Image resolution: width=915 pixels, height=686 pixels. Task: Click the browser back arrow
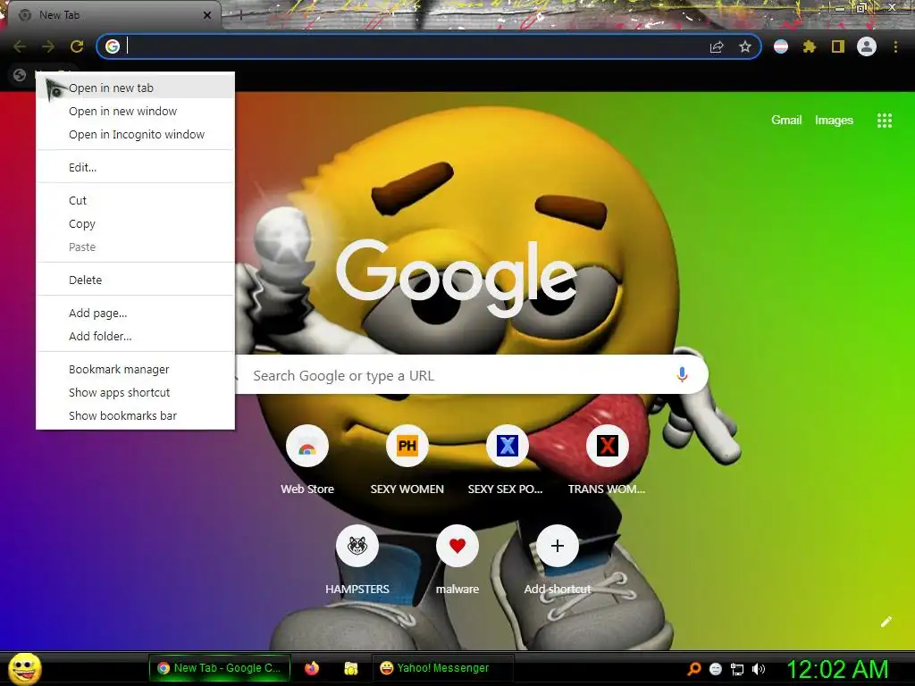click(20, 46)
